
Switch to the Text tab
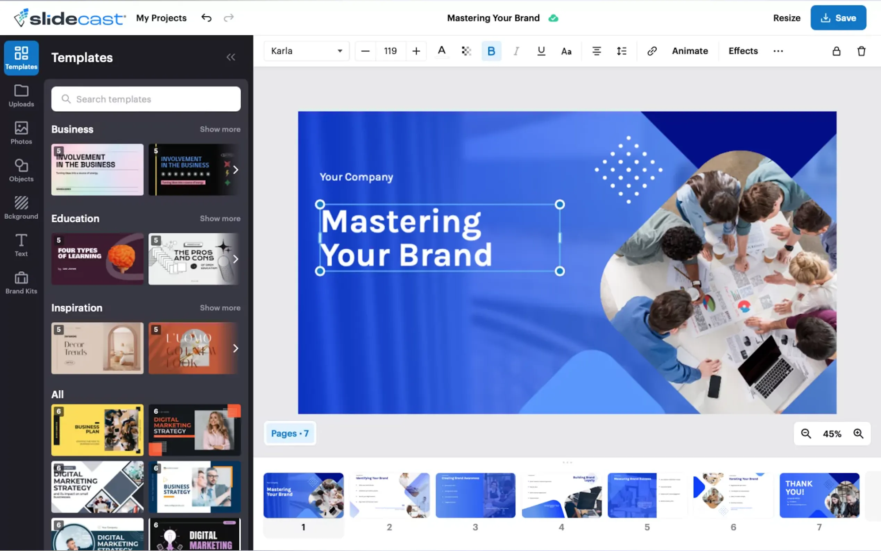click(x=21, y=245)
